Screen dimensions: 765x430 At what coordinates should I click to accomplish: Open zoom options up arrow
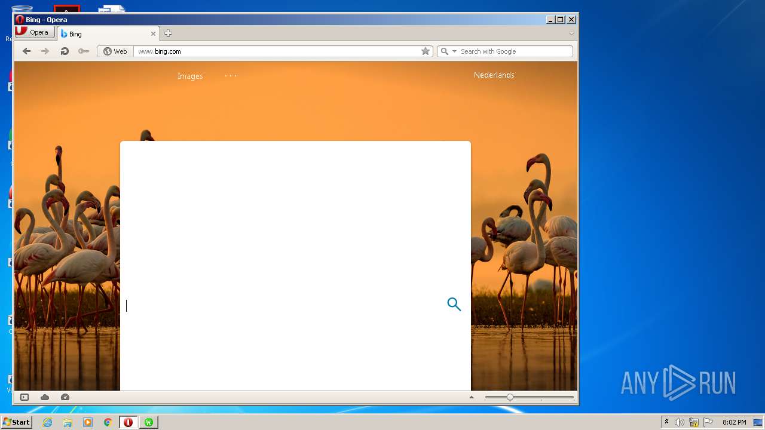tap(471, 397)
